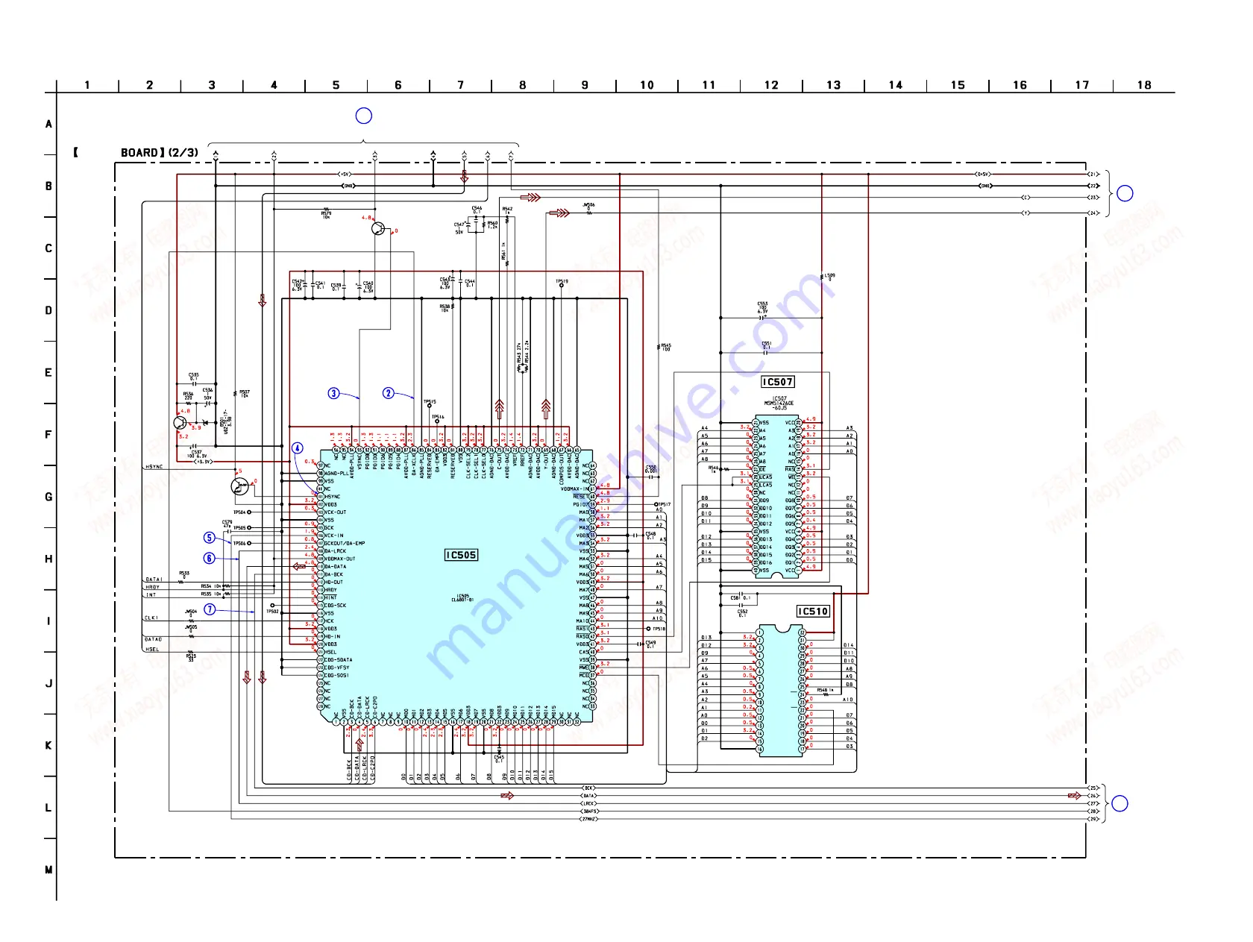This screenshot has width=1253, height=942.
Task: Click grid column number 18 in top ruler
Action: click(x=1144, y=85)
